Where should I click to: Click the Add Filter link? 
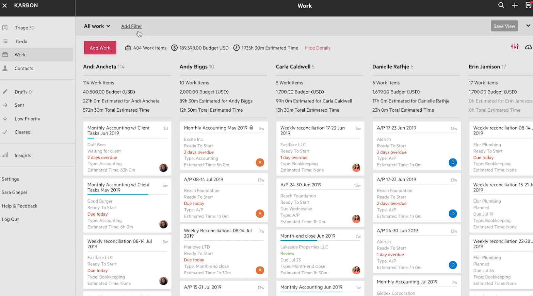click(131, 26)
